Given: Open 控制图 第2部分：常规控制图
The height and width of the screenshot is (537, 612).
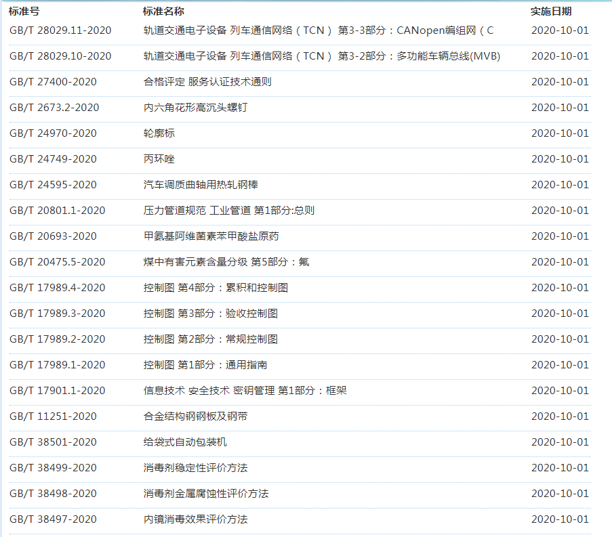Looking at the screenshot, I should [210, 339].
